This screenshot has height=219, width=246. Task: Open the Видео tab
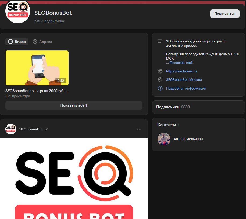(x=17, y=42)
